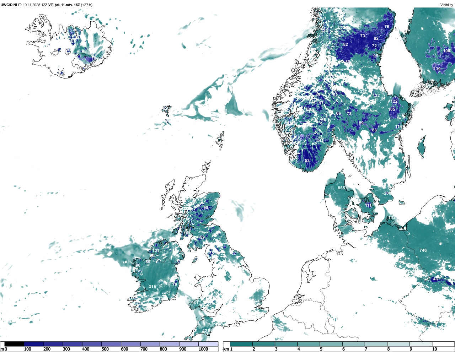Click the '132' value in central Sweden

pos(376,96)
